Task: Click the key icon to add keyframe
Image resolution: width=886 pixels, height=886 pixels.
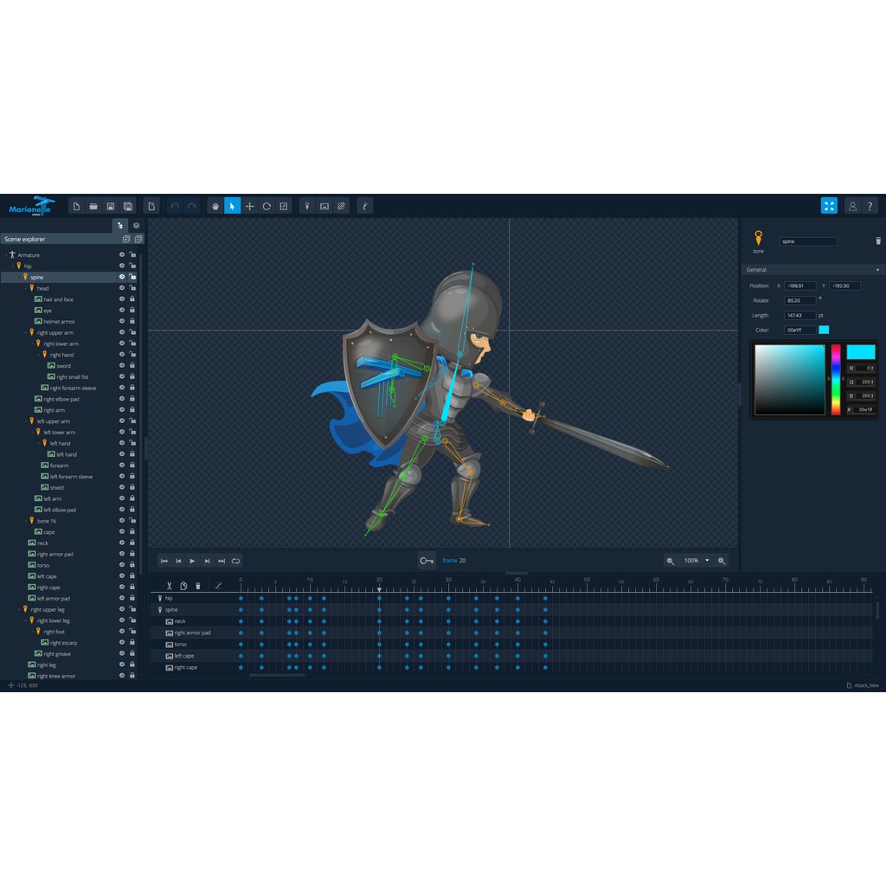Action: (x=427, y=561)
